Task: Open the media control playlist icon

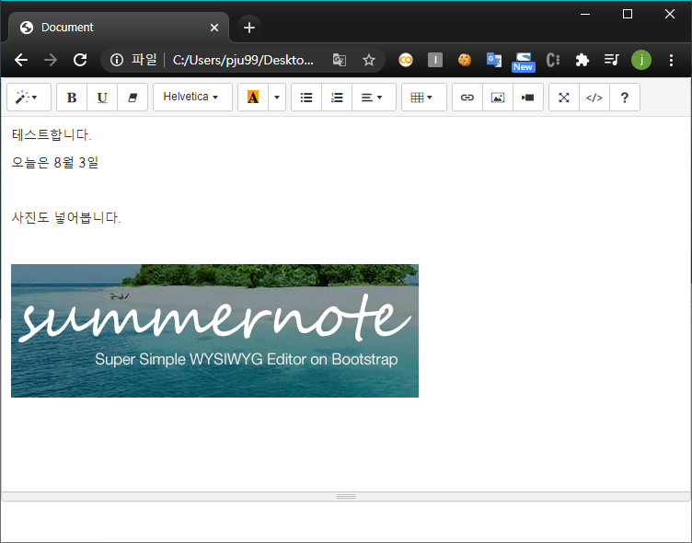Action: [x=612, y=60]
